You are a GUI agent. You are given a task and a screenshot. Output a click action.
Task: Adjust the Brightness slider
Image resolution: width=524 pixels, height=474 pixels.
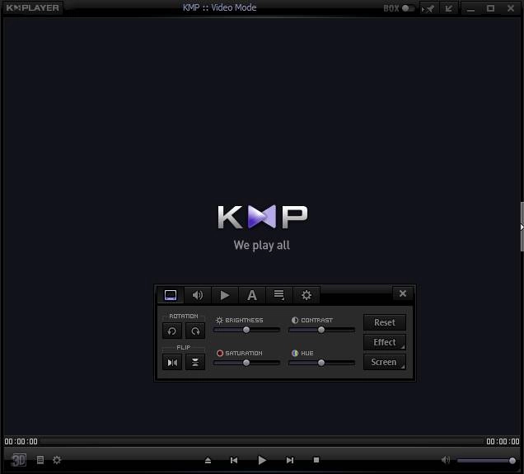246,330
